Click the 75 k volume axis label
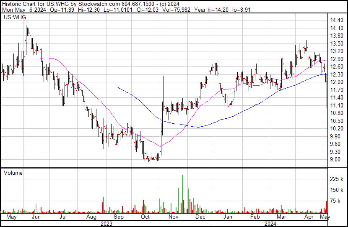This screenshot has width=348, height=227. (335, 201)
